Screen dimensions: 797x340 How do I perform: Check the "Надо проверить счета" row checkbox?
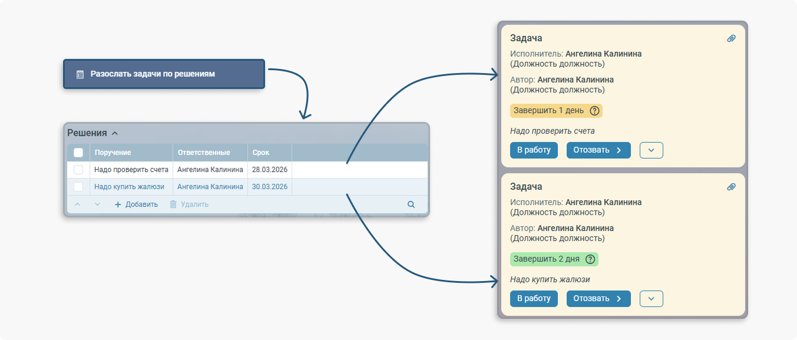[78, 170]
